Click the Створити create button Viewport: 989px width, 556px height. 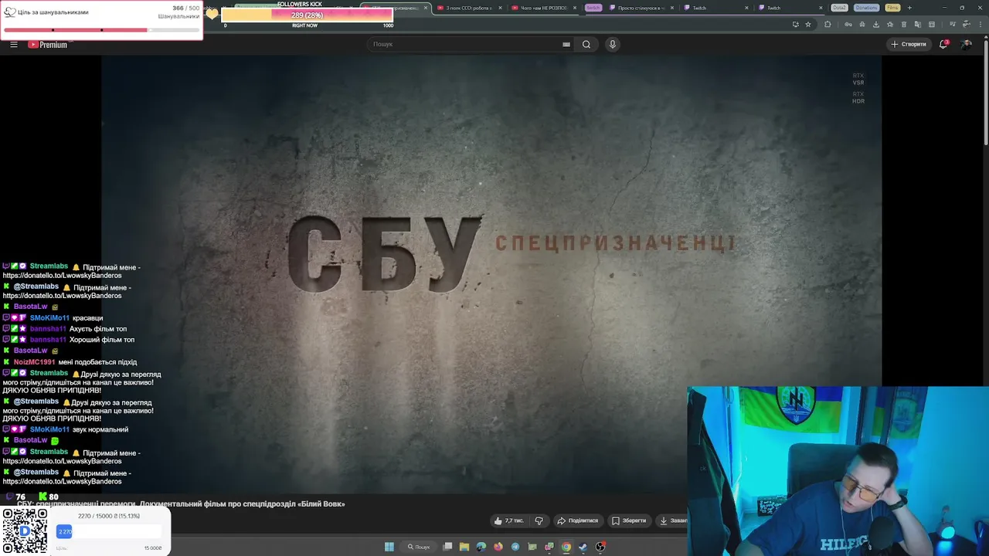[x=909, y=44]
